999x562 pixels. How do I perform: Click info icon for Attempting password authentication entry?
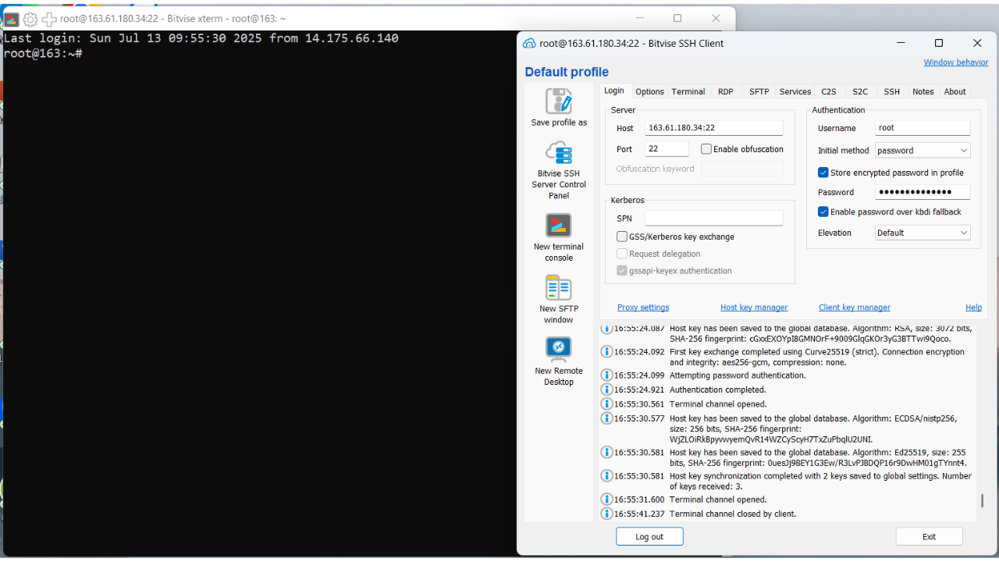tap(606, 375)
